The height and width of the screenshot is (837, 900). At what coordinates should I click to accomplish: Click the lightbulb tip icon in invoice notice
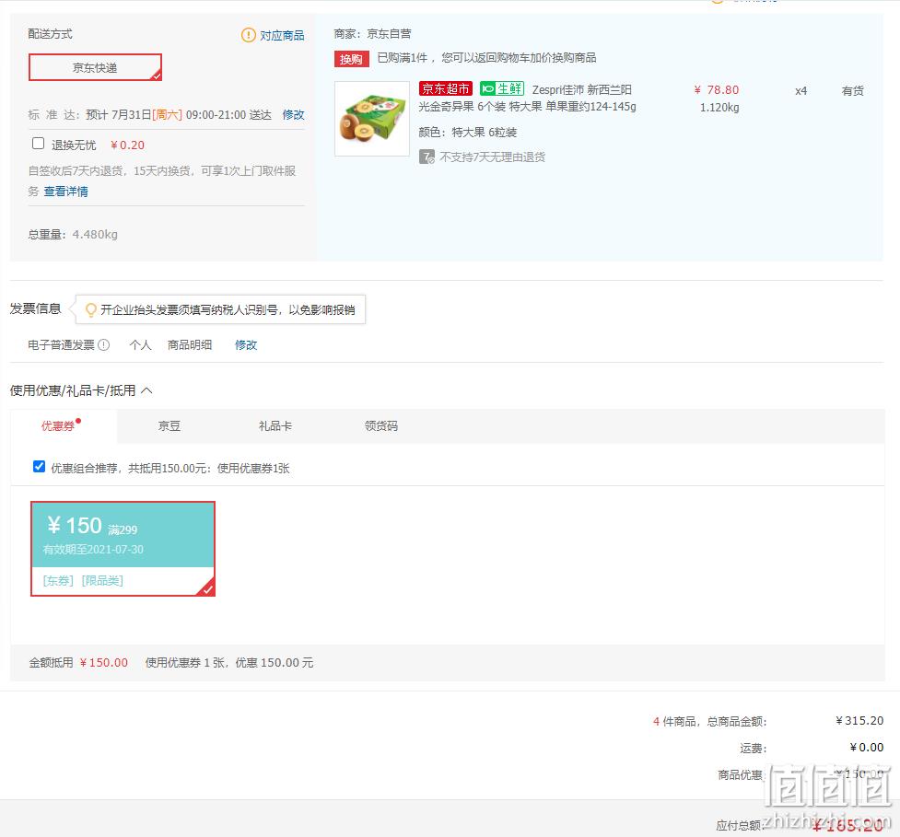click(x=90, y=310)
